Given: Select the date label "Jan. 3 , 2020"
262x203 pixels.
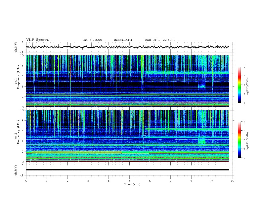Looking at the screenshot, I should pyautogui.click(x=92, y=40).
